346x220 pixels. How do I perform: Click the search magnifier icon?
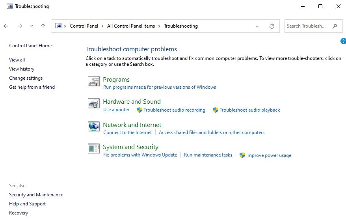335,26
